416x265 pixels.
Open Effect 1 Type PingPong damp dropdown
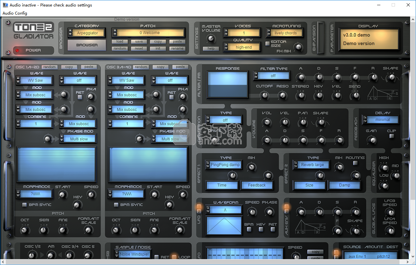pos(224,165)
